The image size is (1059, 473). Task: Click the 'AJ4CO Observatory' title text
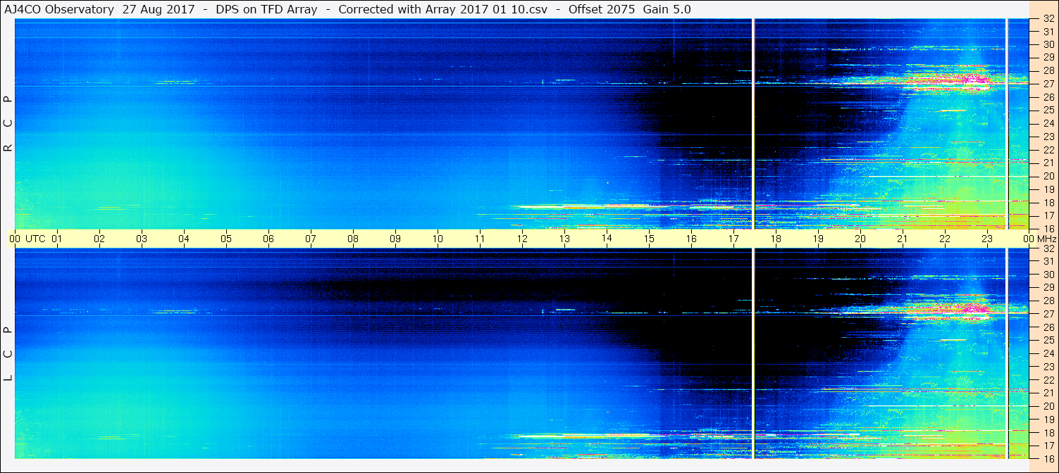(x=61, y=9)
